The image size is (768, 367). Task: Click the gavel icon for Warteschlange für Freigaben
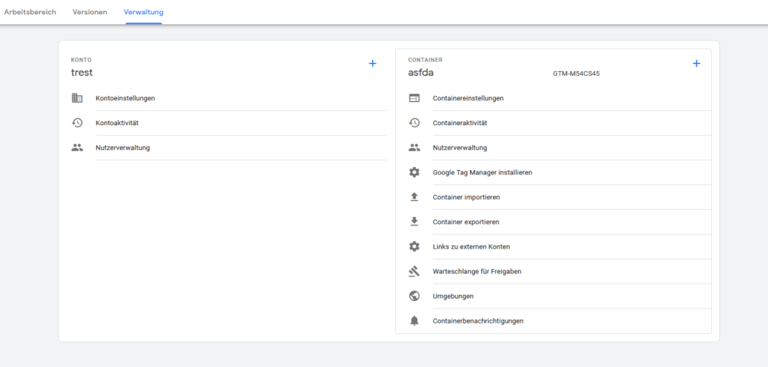pyautogui.click(x=414, y=271)
